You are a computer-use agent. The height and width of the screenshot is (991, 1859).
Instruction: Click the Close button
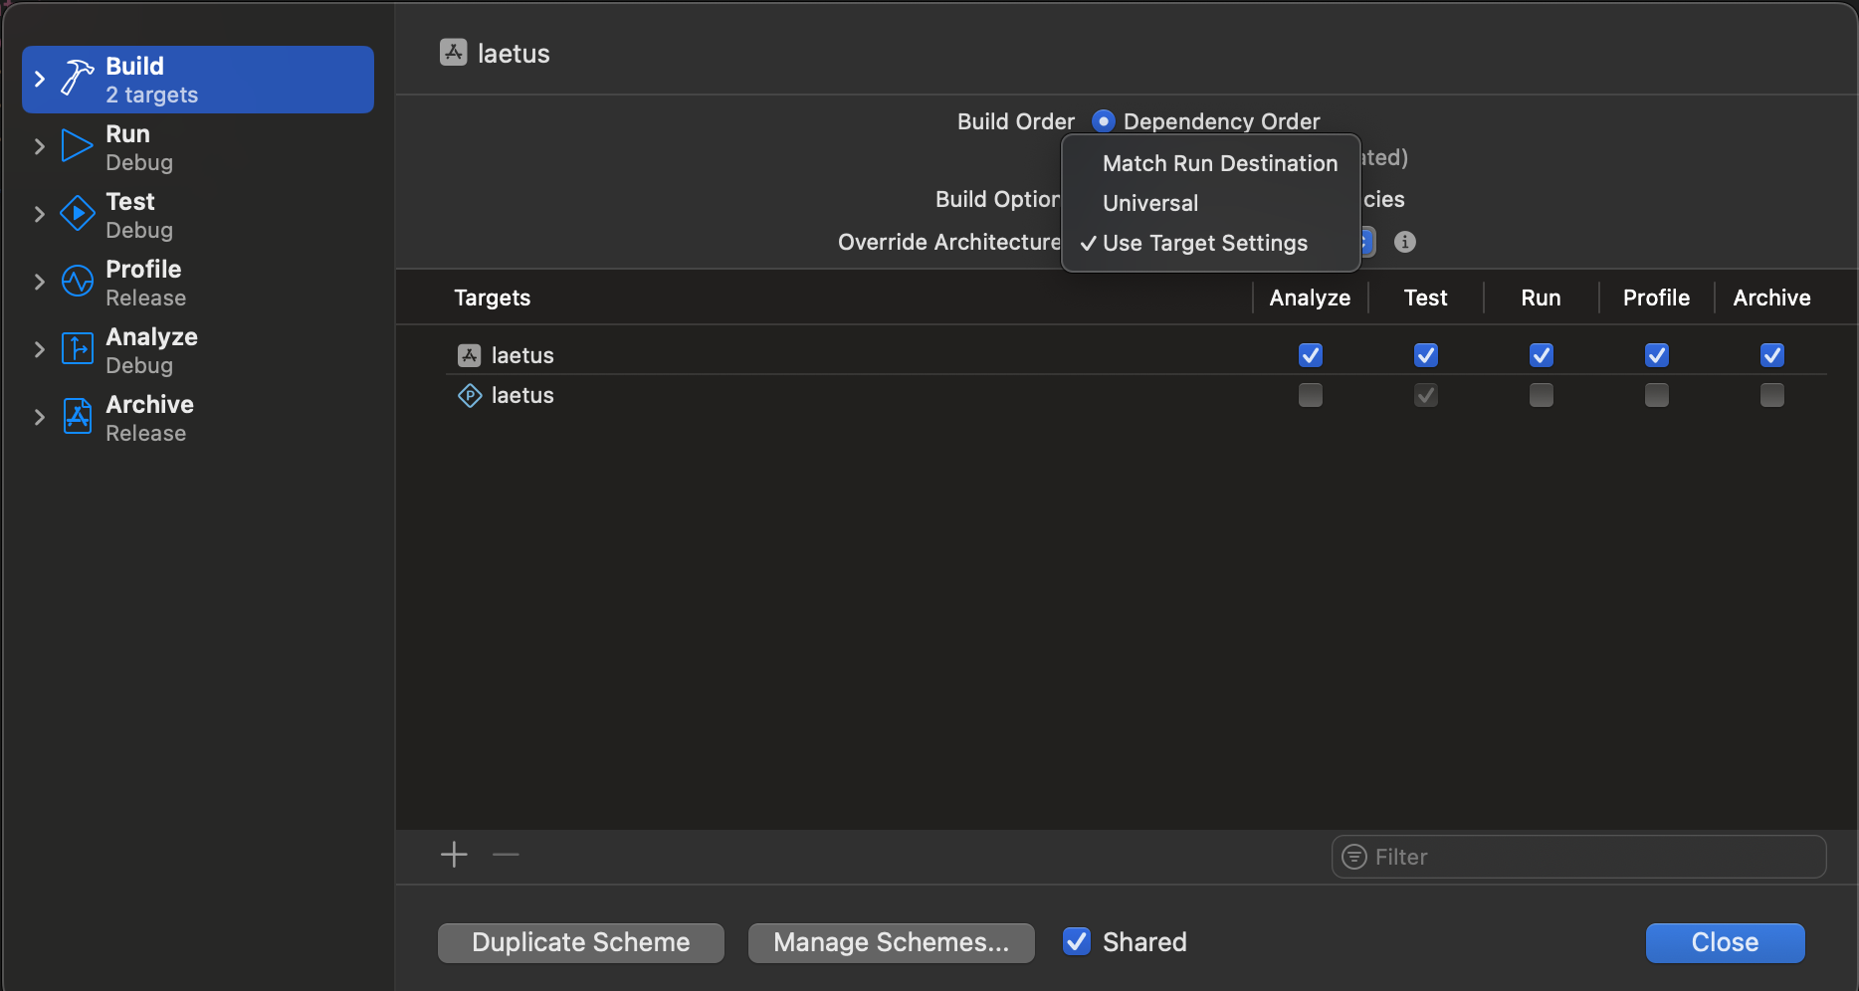[x=1726, y=942]
